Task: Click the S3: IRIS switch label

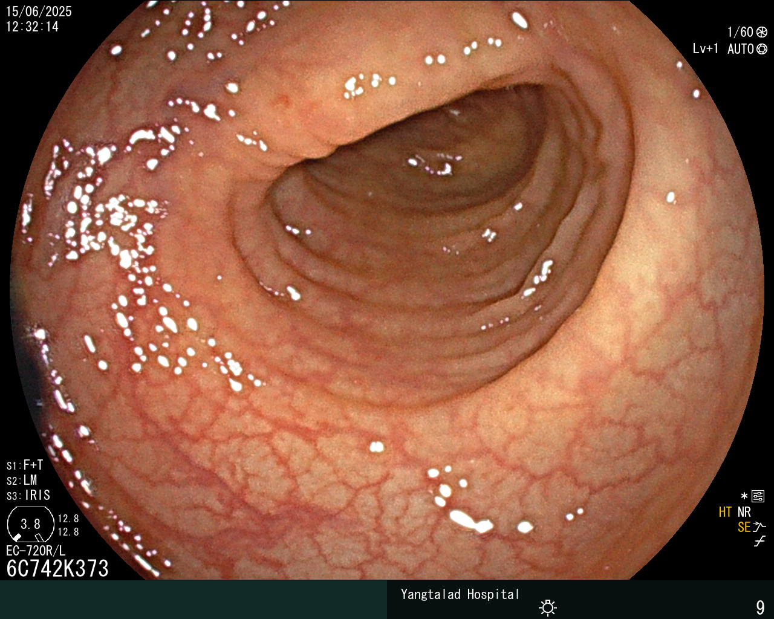Action: [x=28, y=495]
